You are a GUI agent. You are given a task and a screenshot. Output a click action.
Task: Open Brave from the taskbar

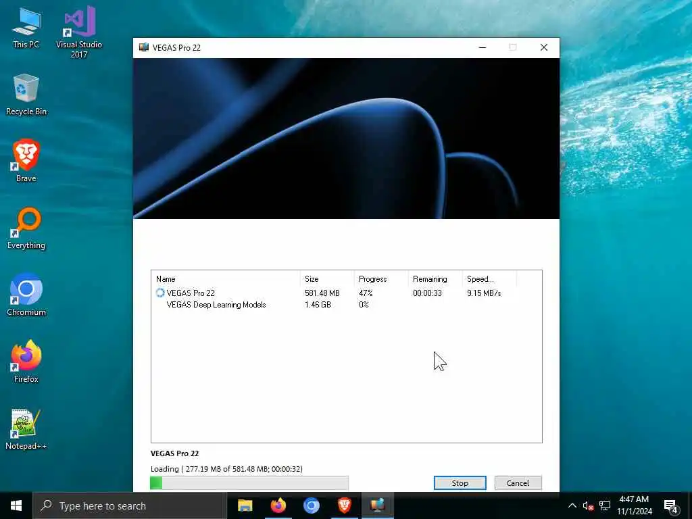tap(344, 505)
